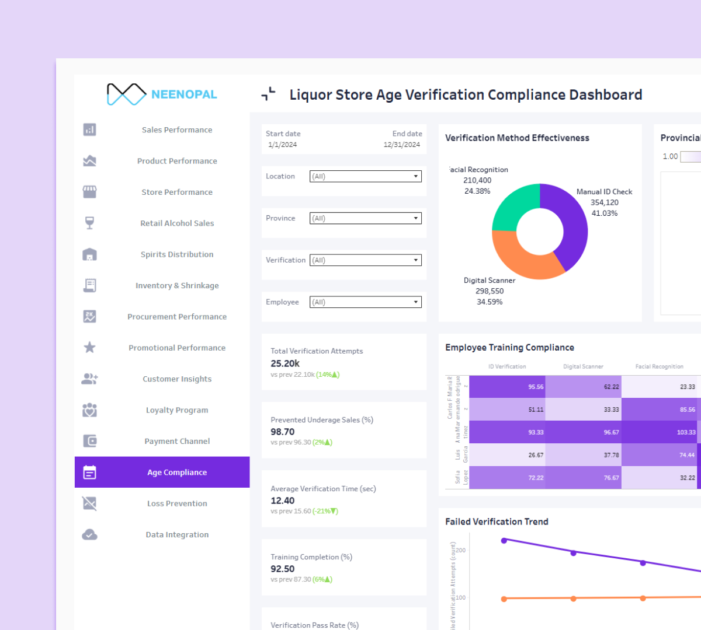Click the first orange point on Failed Verification Trend
Image resolution: width=701 pixels, height=630 pixels.
pyautogui.click(x=504, y=599)
